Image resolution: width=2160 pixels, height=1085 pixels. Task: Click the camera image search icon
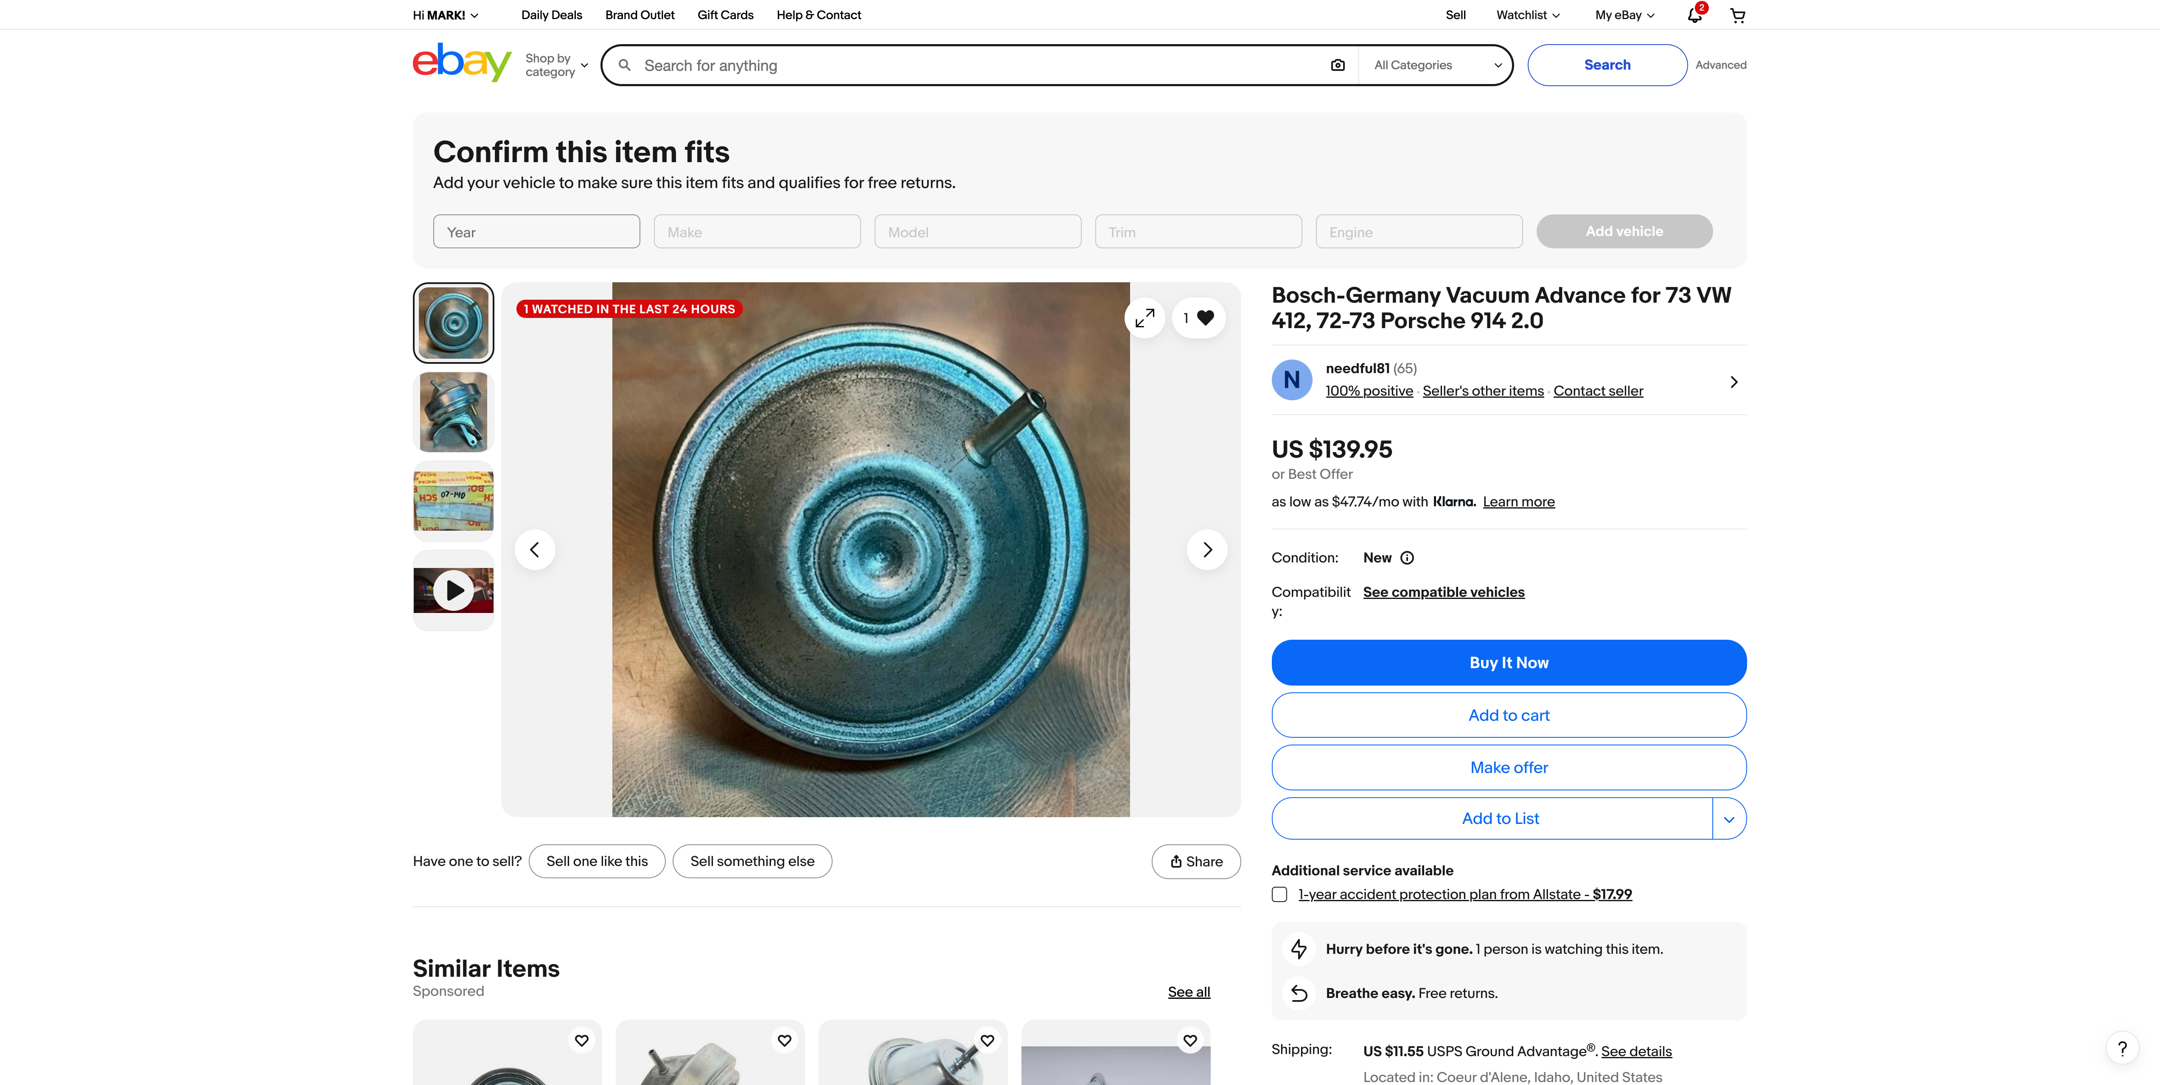click(1338, 65)
